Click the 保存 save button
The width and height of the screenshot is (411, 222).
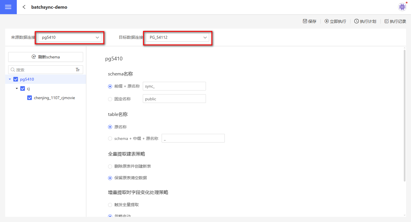(310, 21)
